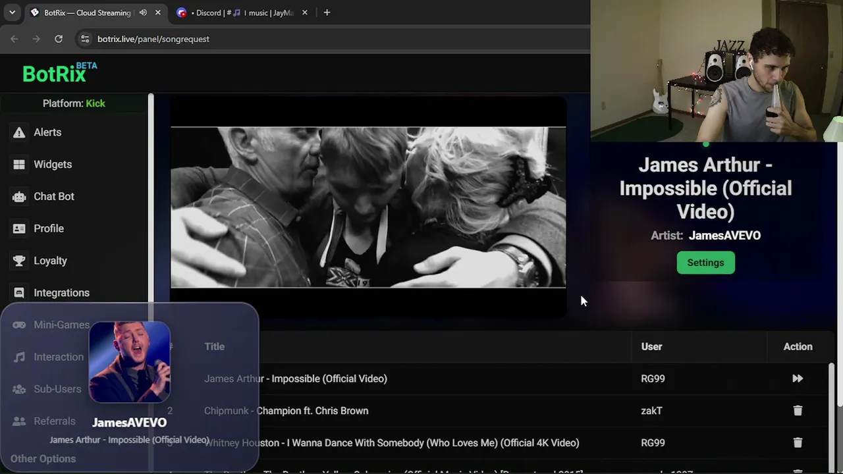This screenshot has width=843, height=474.
Task: Click the User column header
Action: click(651, 346)
